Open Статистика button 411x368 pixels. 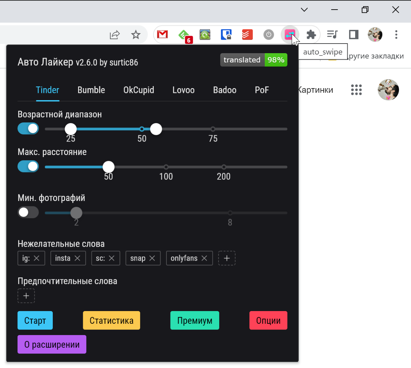click(x=111, y=320)
